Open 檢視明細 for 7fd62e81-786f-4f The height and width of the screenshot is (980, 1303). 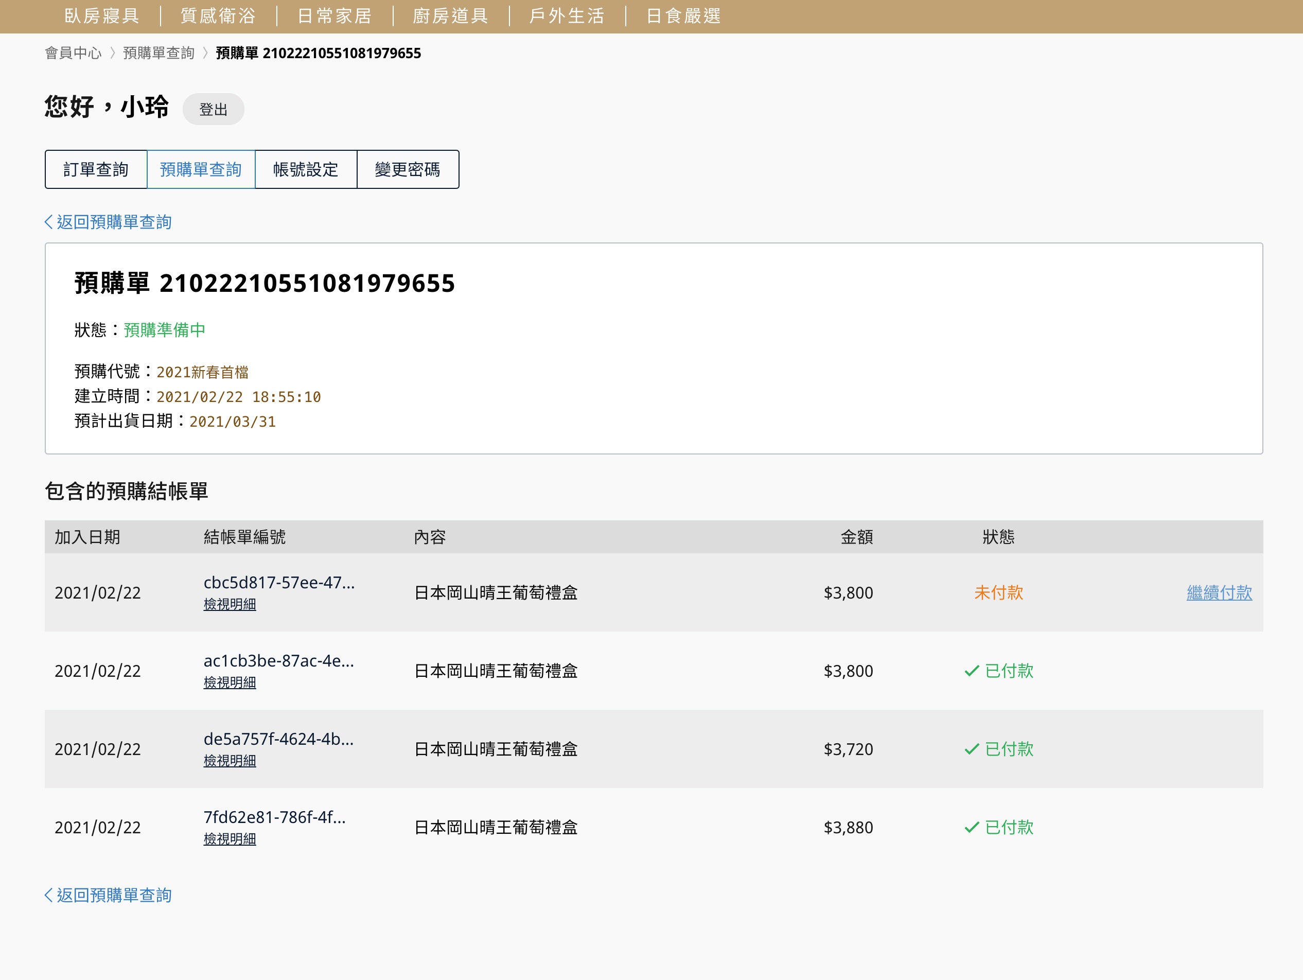(229, 839)
